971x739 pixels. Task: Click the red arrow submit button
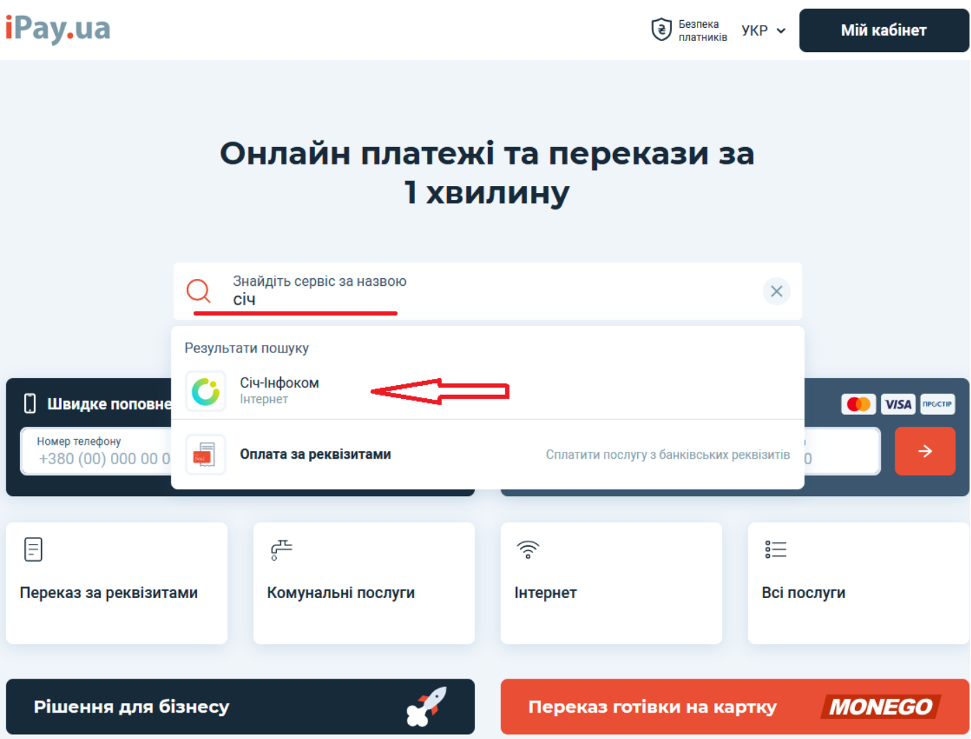point(924,451)
